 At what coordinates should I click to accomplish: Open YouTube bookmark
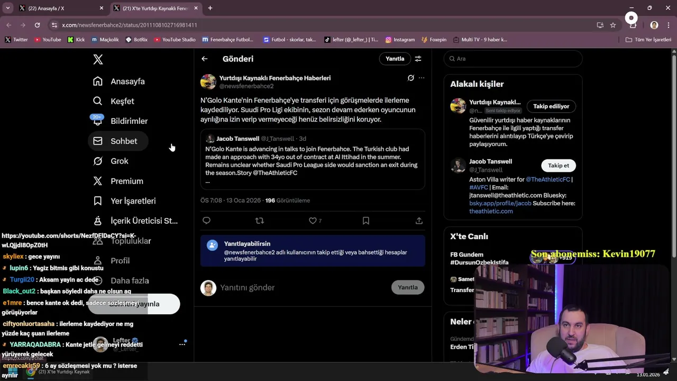[x=47, y=40]
